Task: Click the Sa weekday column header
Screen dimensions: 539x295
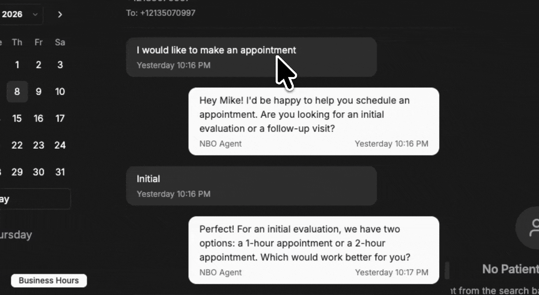Action: [60, 42]
